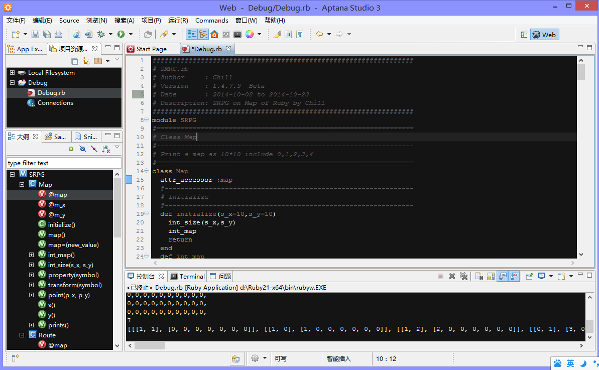Click the New file toolbar icon
This screenshot has height=370, width=599.
[x=15, y=34]
